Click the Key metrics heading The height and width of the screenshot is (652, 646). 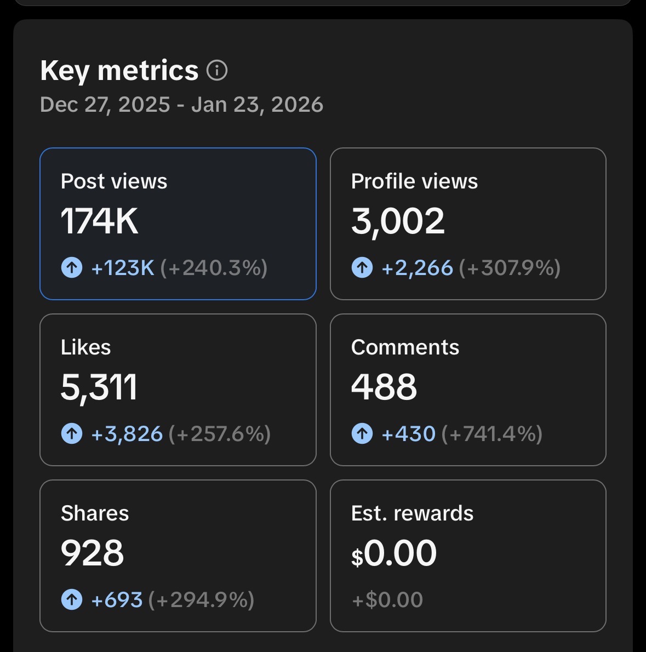[x=119, y=71]
